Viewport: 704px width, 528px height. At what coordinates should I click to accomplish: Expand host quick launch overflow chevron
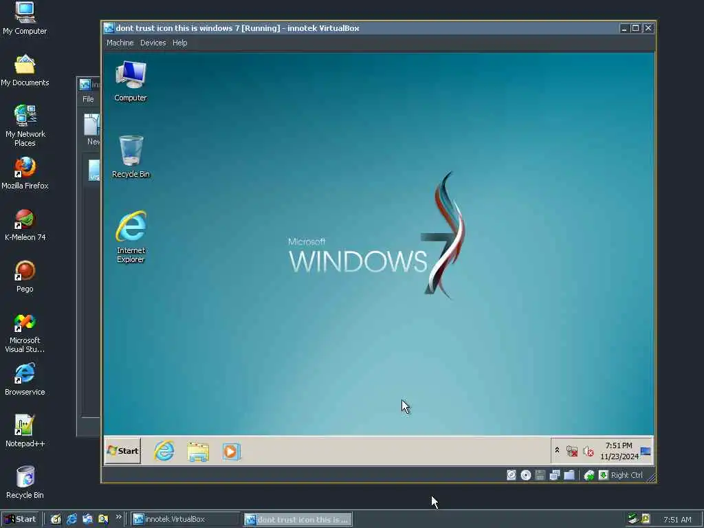118,517
